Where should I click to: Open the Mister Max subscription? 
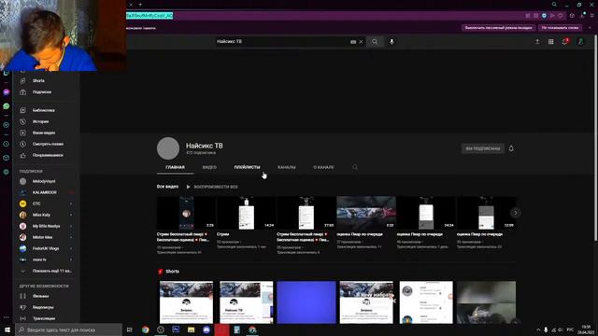[42, 237]
